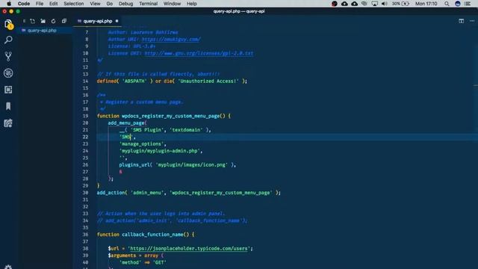Click the Mon 17:10 clock
The width and height of the screenshot is (478, 269).
tap(426, 4)
